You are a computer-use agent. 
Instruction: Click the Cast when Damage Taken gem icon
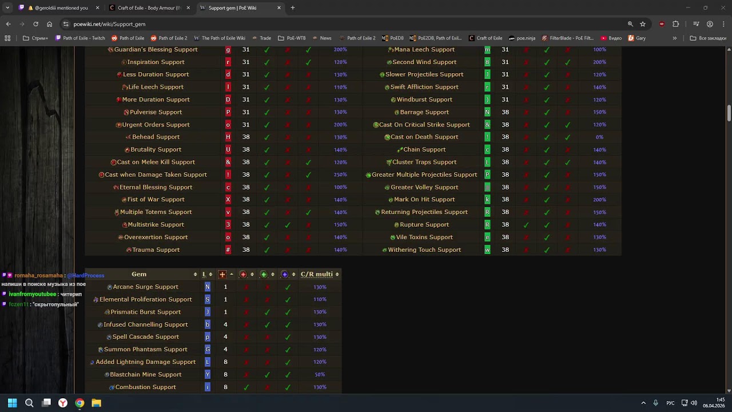[x=101, y=175]
